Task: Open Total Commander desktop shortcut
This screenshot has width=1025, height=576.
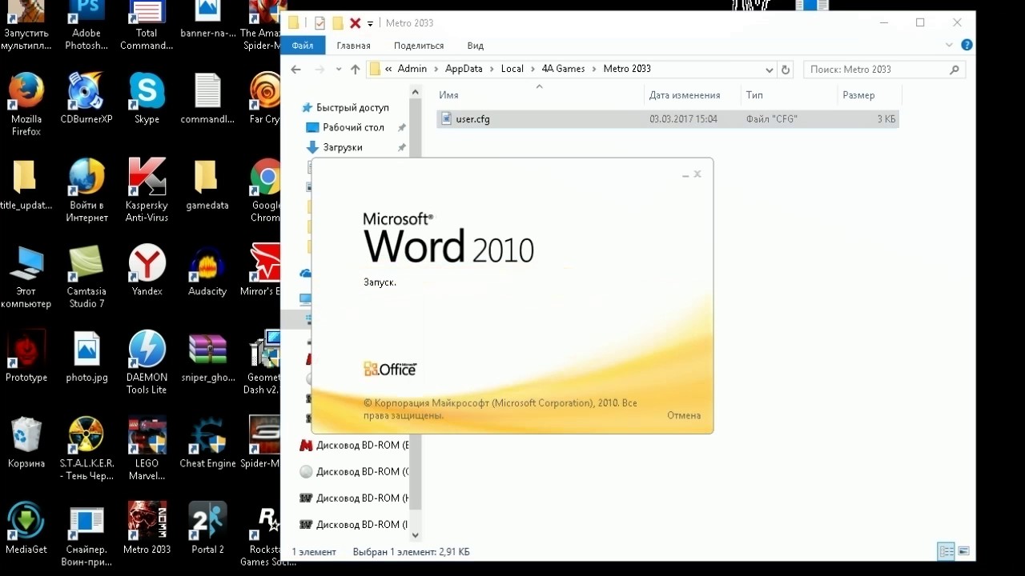Action: [x=147, y=26]
